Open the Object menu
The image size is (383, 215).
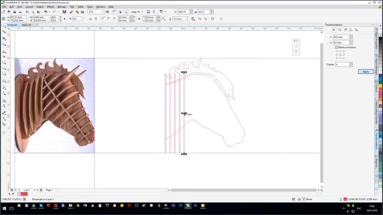click(x=40, y=7)
